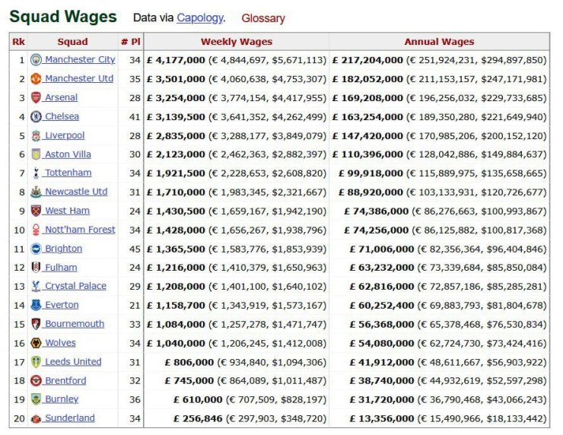Click the Newcastle Utd club crest icon
The image size is (563, 435).
36,192
